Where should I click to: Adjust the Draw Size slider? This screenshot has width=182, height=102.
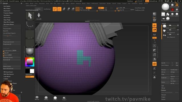pos(125,10)
